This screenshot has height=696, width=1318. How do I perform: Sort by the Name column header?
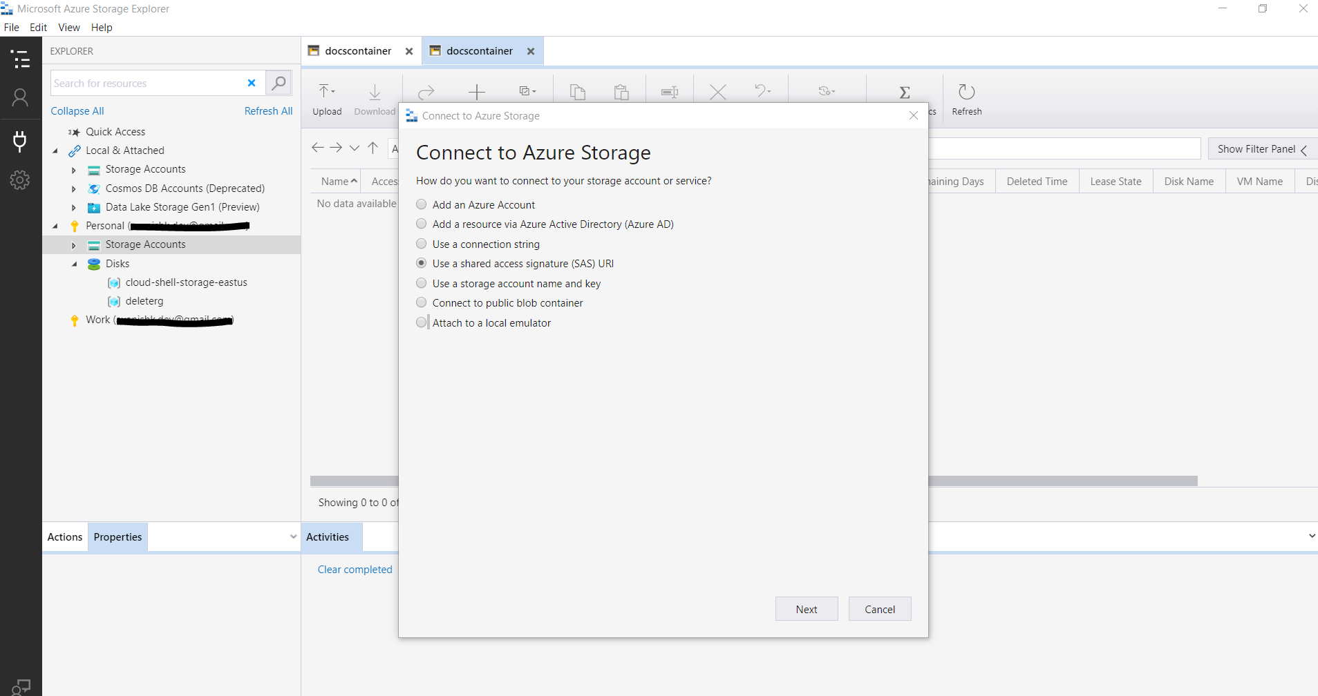pos(335,182)
